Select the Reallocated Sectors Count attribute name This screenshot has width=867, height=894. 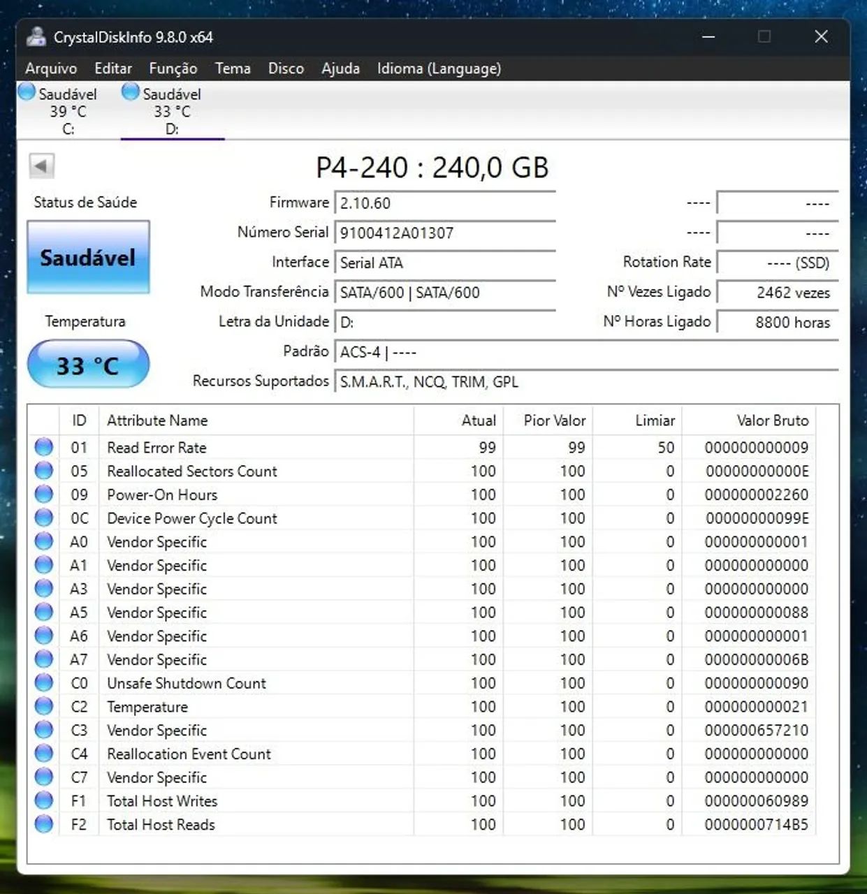coord(192,471)
